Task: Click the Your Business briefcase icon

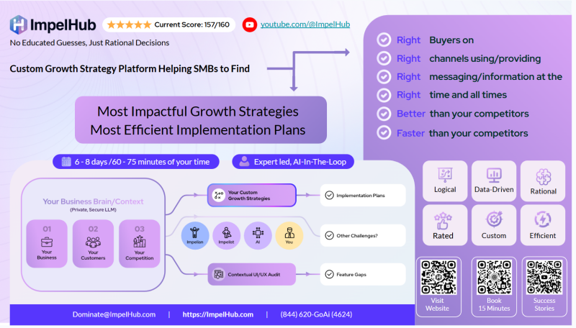Action: (47, 242)
